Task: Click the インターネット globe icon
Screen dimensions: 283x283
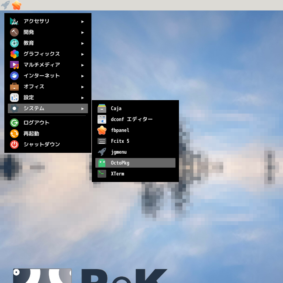Action: pyautogui.click(x=14, y=76)
